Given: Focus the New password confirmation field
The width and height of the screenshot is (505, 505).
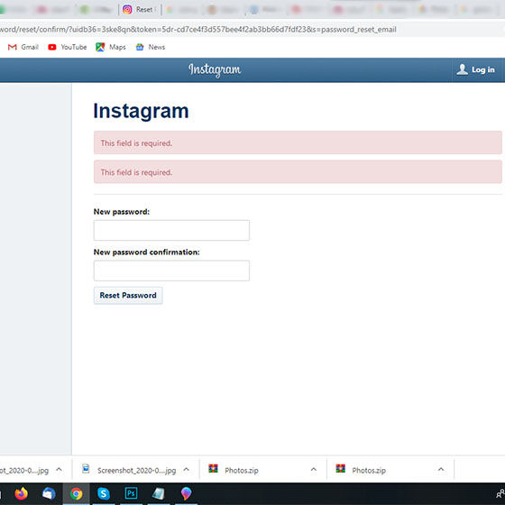Looking at the screenshot, I should [171, 271].
